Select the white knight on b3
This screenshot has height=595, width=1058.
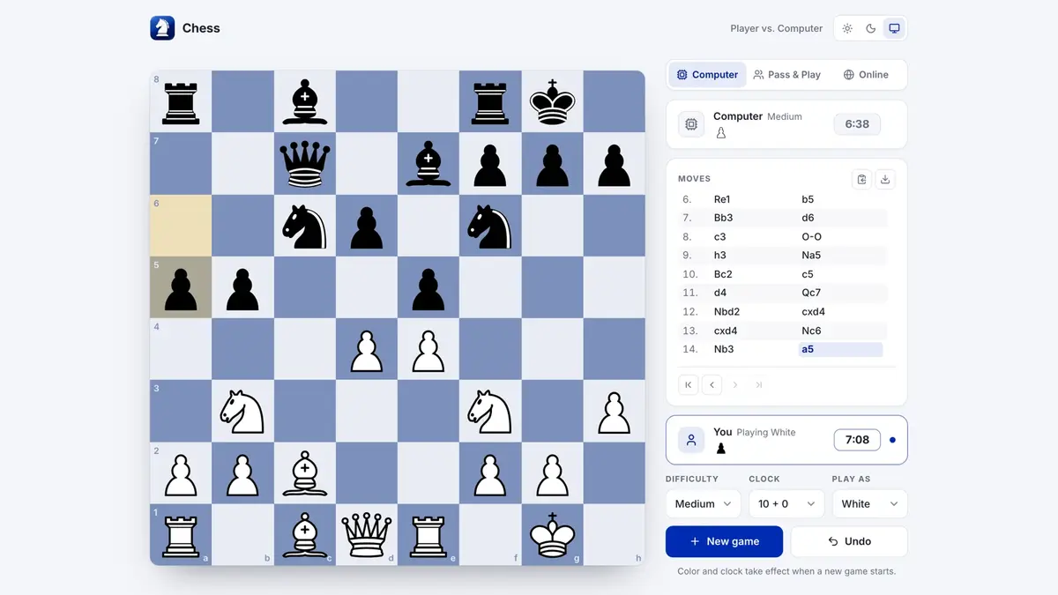(242, 411)
